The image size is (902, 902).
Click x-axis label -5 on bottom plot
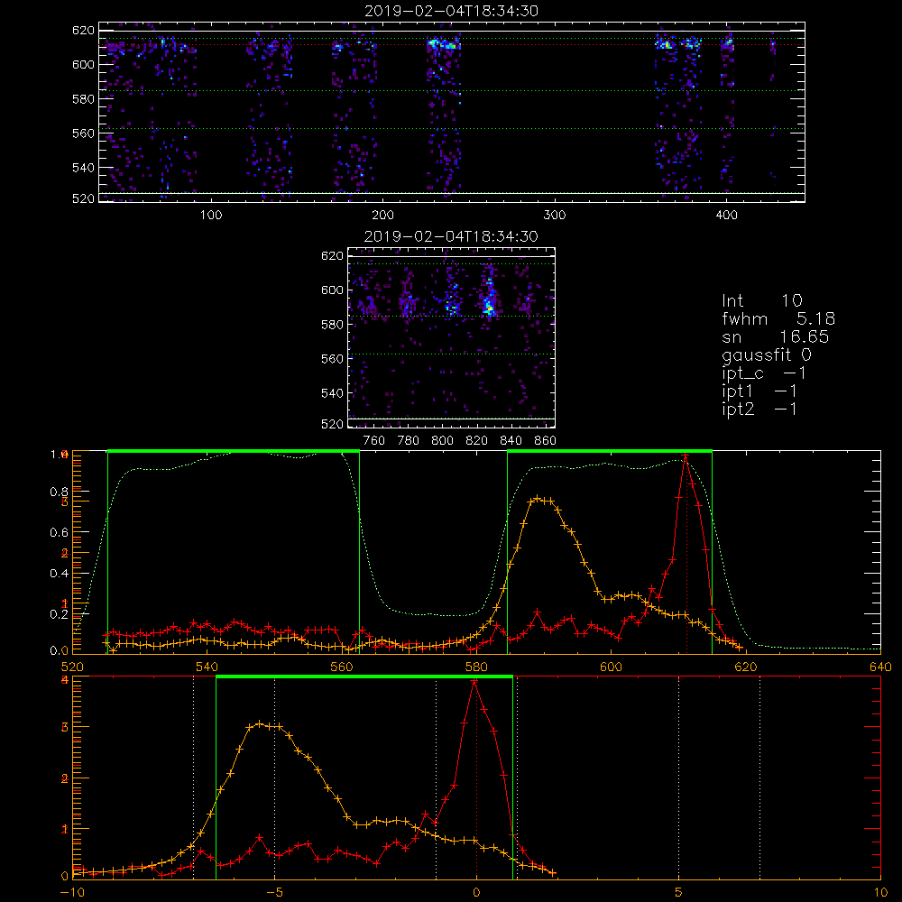tap(274, 893)
